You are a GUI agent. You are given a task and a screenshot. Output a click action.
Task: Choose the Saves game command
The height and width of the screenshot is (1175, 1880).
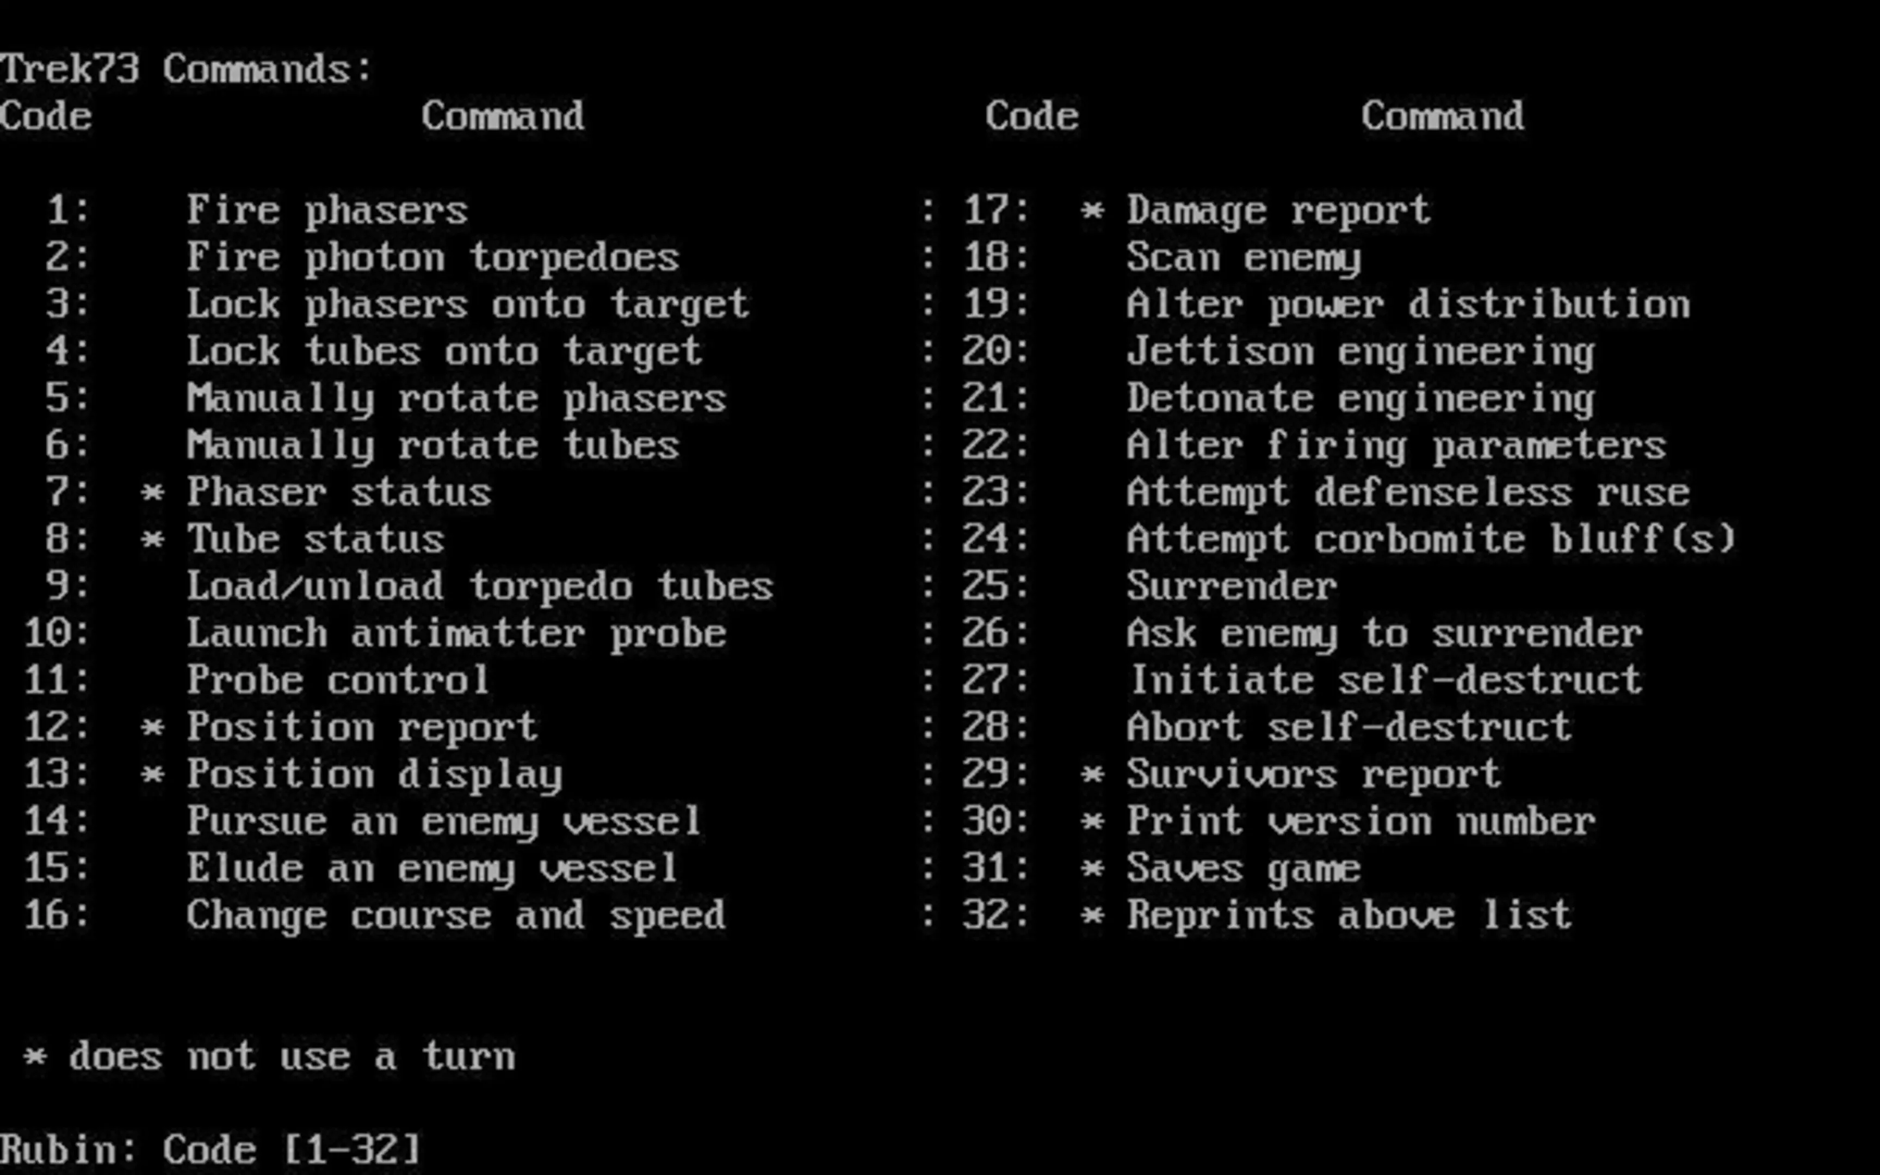pyautogui.click(x=1243, y=869)
